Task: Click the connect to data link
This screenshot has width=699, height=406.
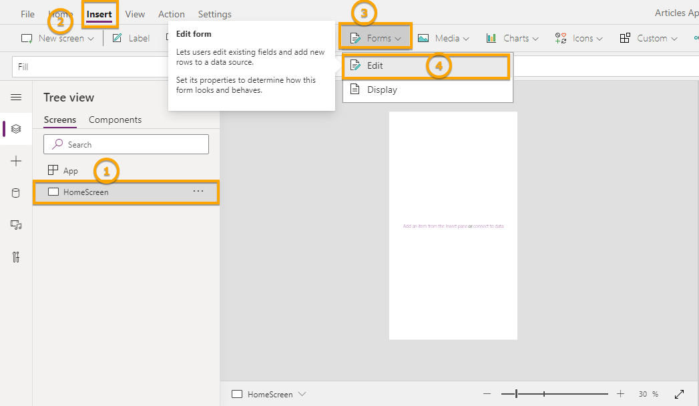Action: tap(489, 226)
